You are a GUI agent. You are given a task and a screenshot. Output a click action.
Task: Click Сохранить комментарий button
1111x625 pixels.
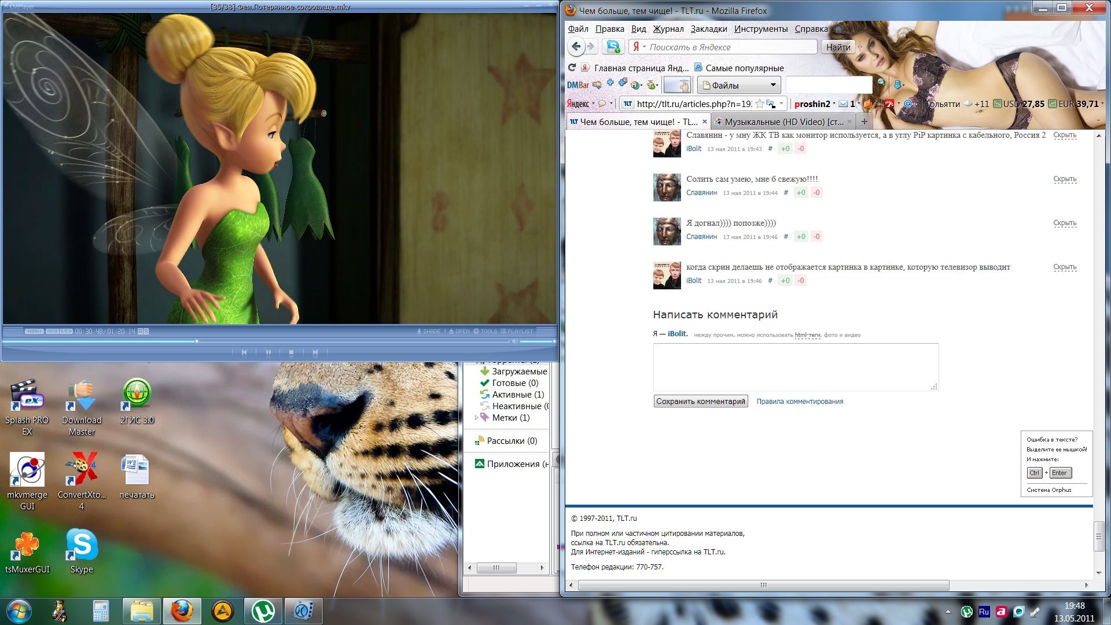pyautogui.click(x=701, y=401)
